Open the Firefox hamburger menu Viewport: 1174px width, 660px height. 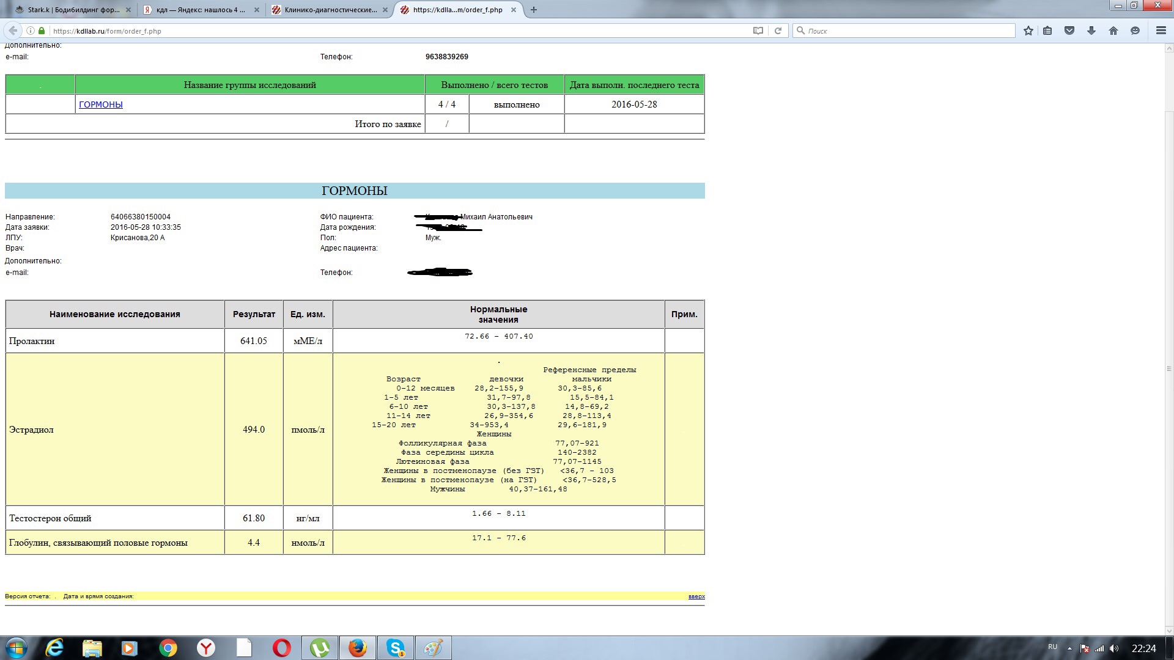[x=1161, y=31]
